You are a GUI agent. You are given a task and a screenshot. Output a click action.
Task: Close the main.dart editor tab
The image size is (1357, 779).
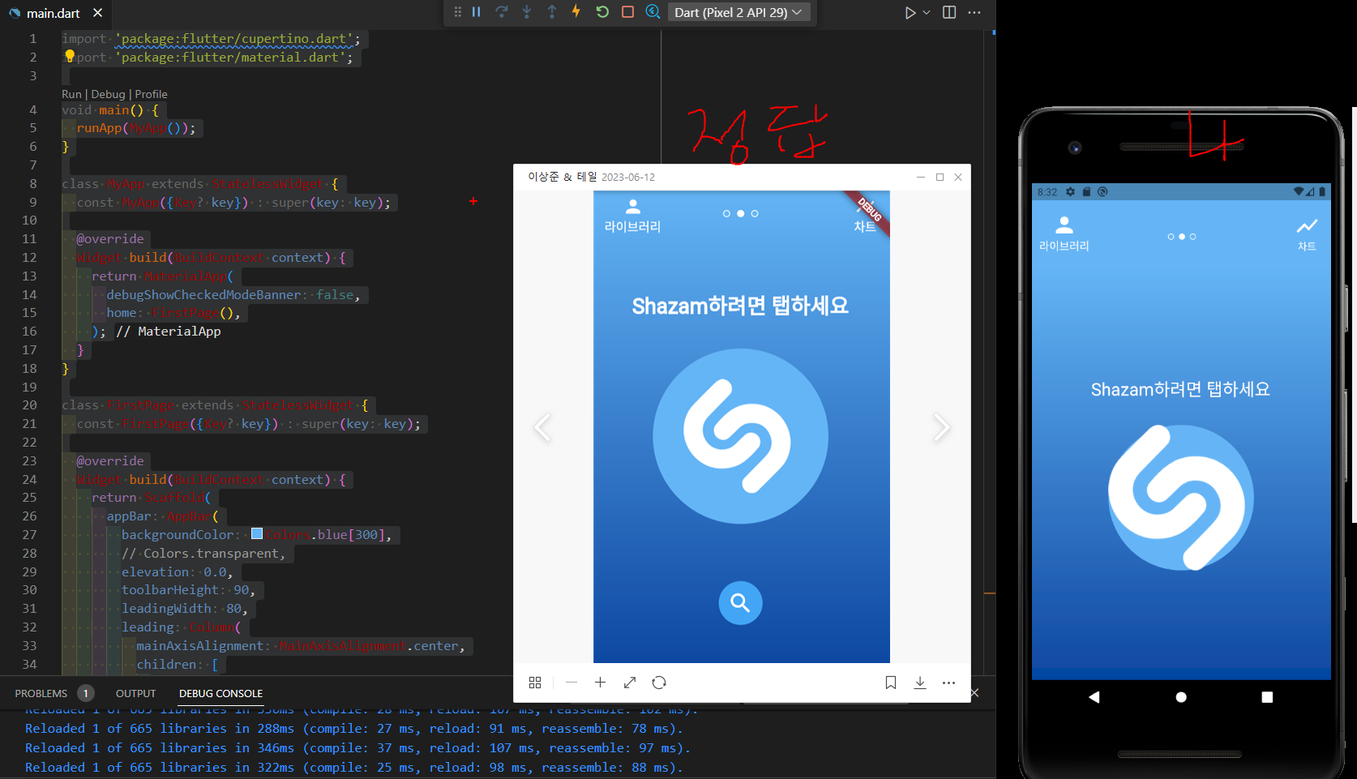click(x=97, y=13)
